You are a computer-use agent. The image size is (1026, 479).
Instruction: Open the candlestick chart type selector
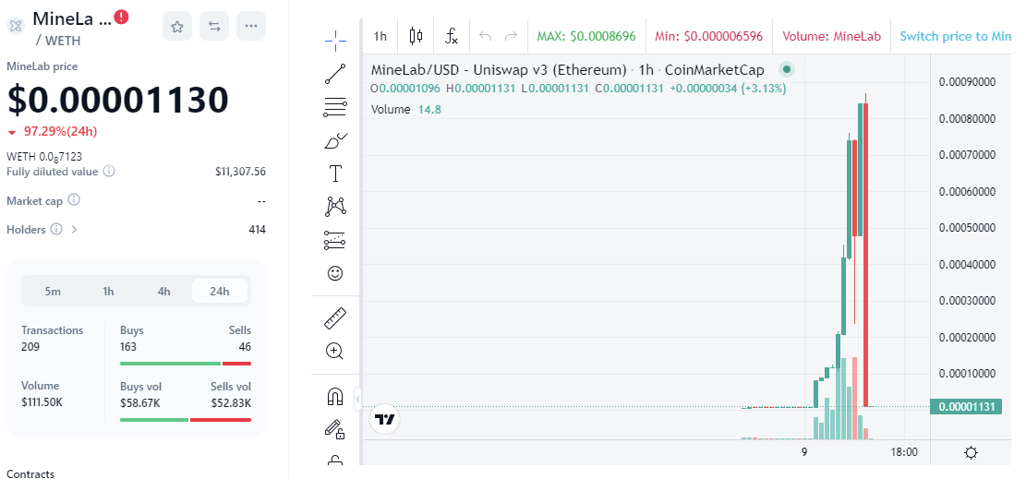416,36
